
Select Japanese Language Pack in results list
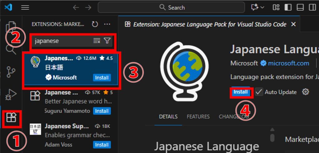coord(71,70)
